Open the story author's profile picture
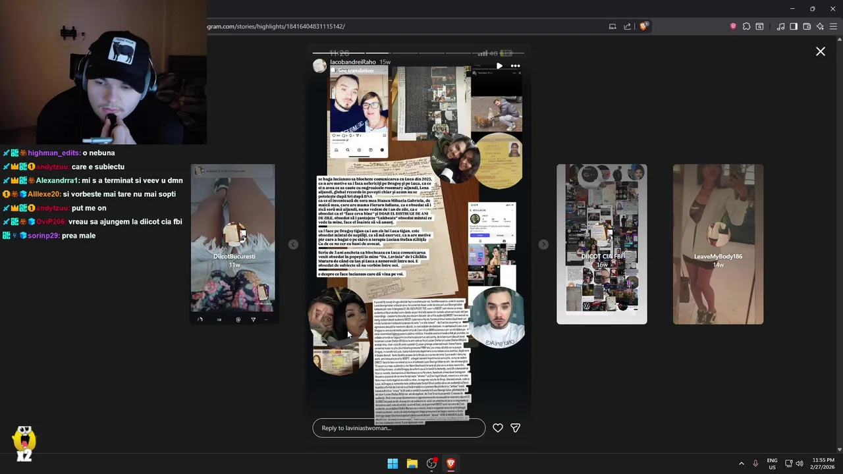843x474 pixels. click(x=319, y=66)
